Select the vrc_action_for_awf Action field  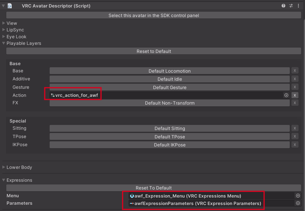tap(170, 95)
